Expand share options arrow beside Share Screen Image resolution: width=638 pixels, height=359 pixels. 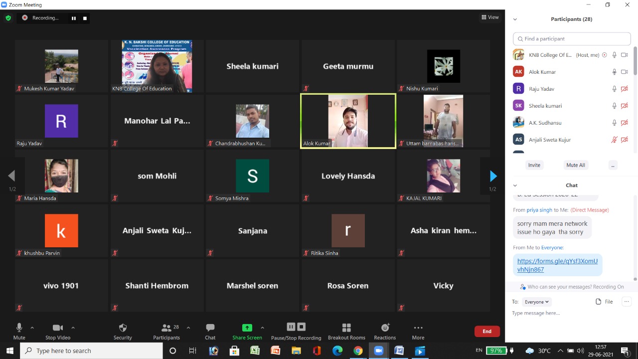(262, 328)
